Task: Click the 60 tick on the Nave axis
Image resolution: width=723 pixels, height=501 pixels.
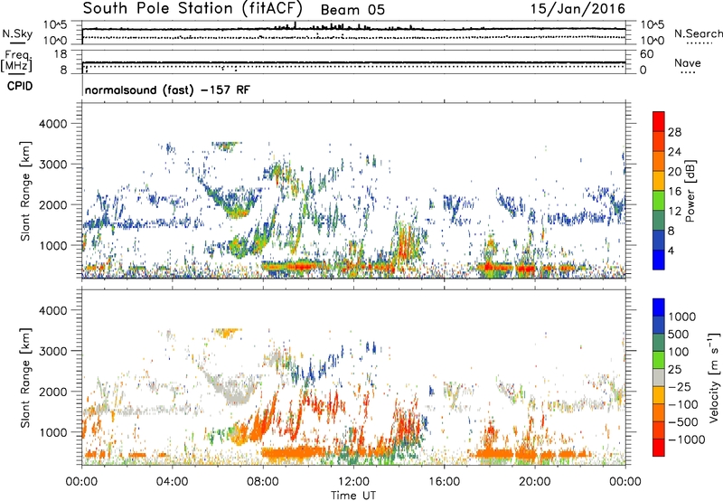Action: coord(646,54)
